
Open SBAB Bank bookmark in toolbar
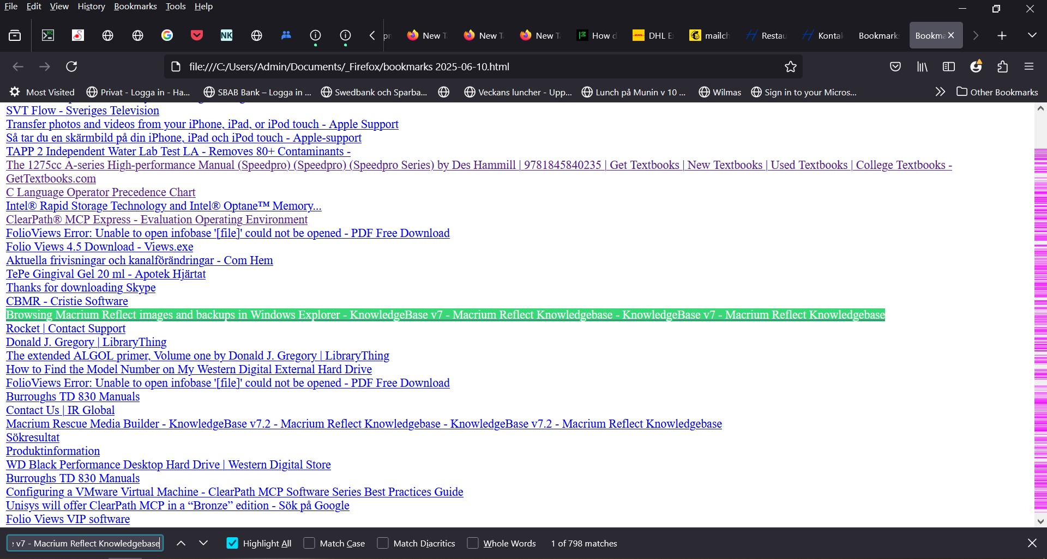coord(257,92)
